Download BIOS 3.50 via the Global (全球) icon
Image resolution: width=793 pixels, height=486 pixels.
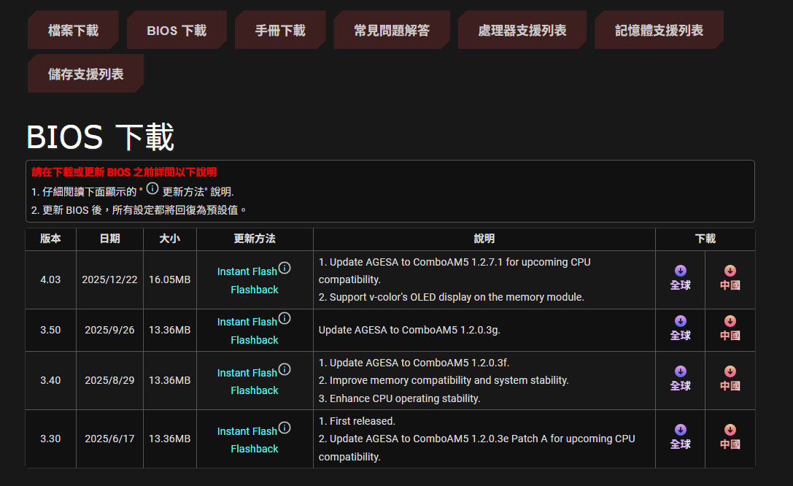680,328
